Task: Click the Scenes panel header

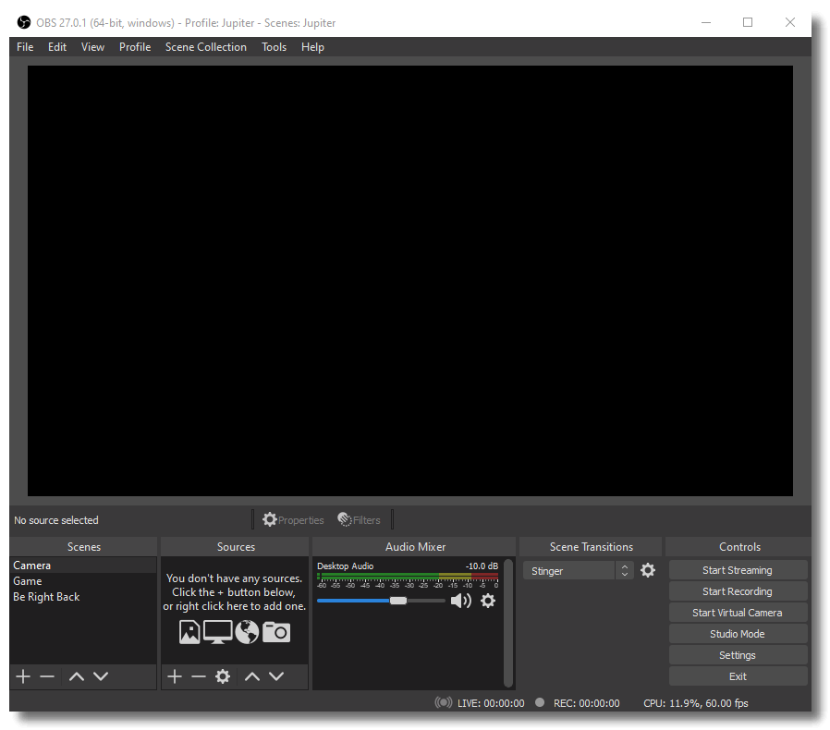Action: (x=83, y=547)
